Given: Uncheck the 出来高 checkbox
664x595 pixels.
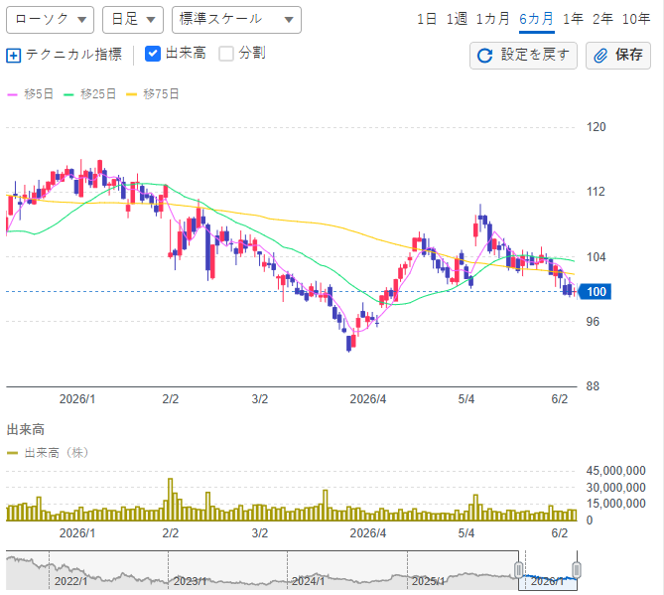Looking at the screenshot, I should click(x=153, y=54).
